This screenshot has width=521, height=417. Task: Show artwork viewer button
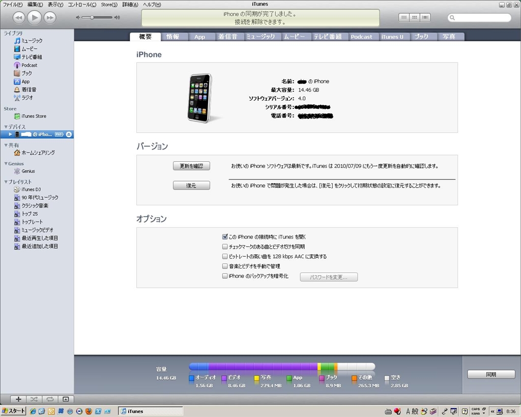coord(66,399)
